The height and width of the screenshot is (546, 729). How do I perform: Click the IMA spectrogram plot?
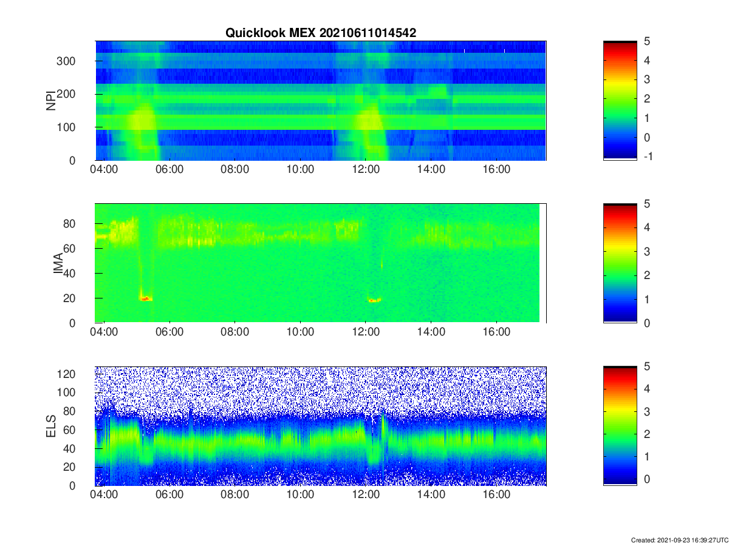pos(321,263)
